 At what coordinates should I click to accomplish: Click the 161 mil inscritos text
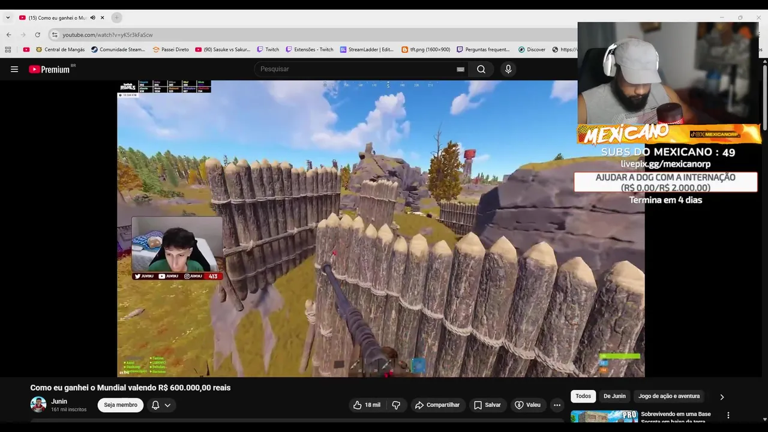pos(68,410)
